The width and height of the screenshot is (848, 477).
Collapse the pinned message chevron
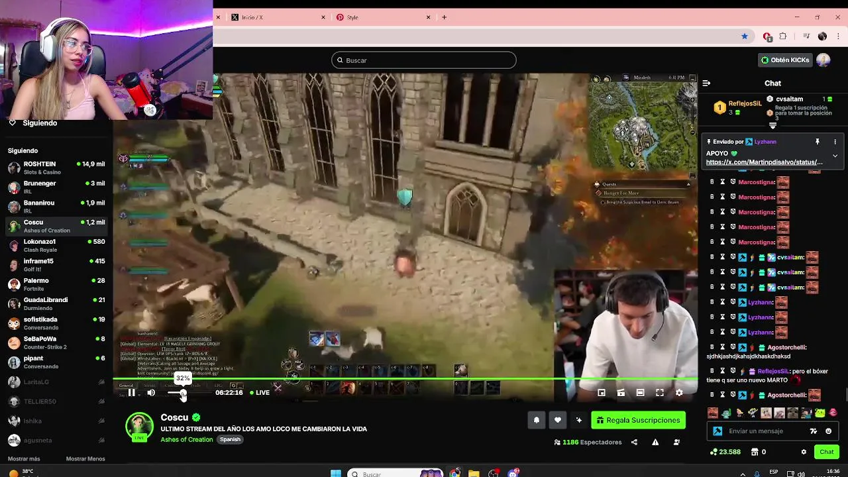point(835,156)
